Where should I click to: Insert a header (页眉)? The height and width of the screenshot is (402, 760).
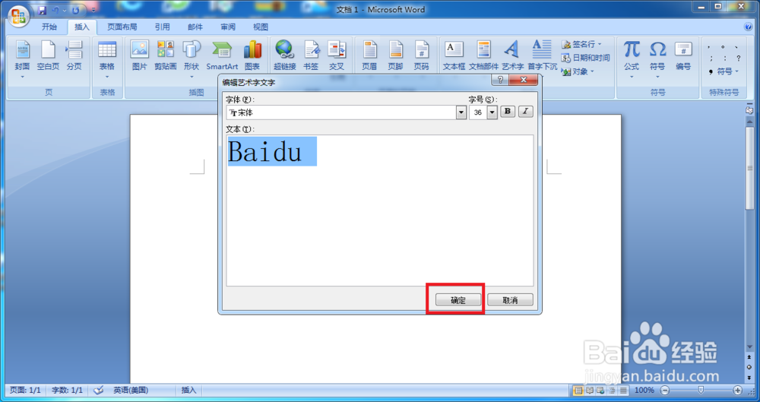[369, 55]
